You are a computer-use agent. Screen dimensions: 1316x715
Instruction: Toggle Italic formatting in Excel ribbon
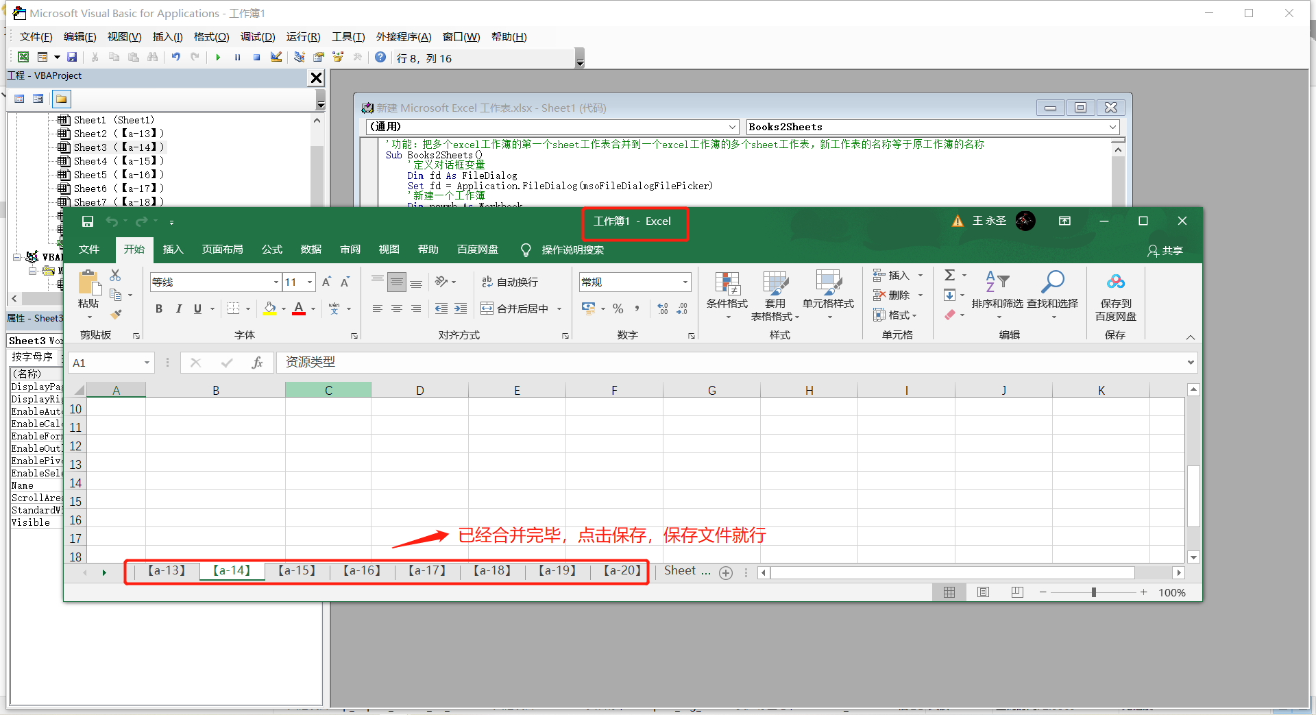pos(178,308)
